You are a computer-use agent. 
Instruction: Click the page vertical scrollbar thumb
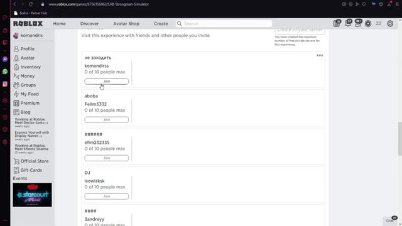pyautogui.click(x=400, y=139)
